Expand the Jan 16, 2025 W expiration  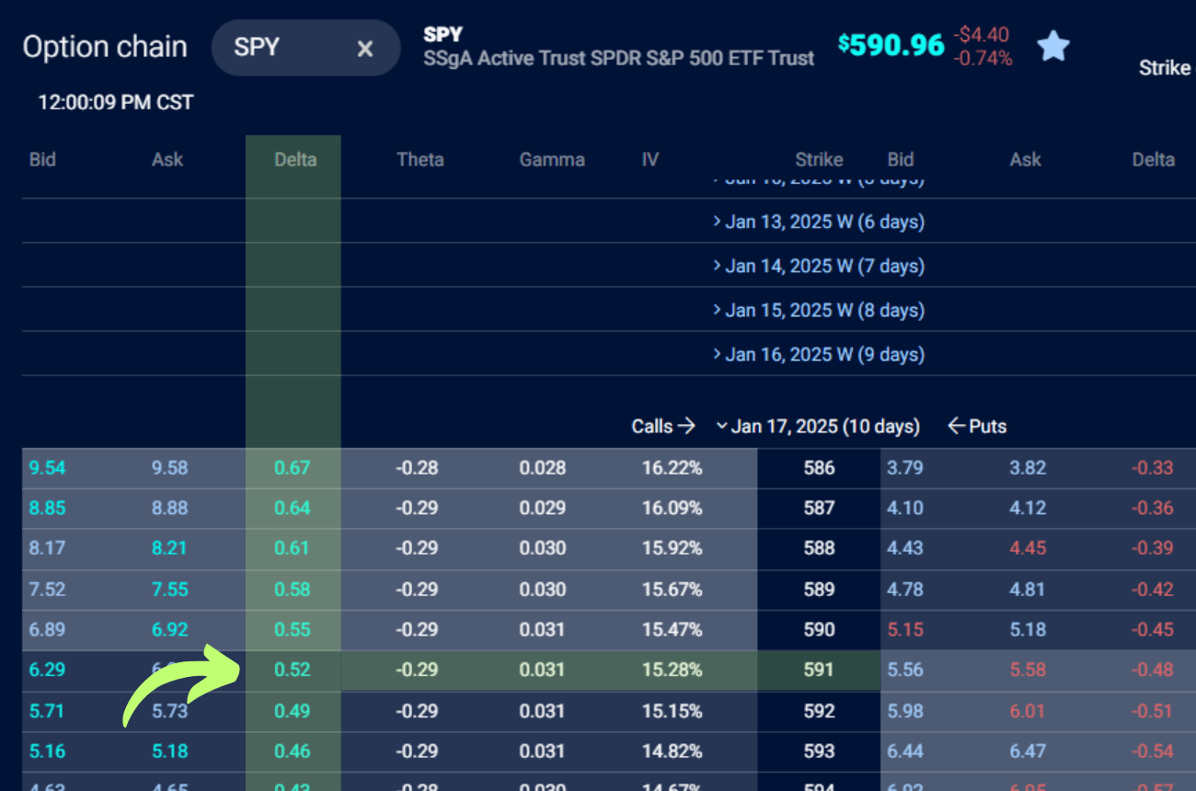[819, 354]
